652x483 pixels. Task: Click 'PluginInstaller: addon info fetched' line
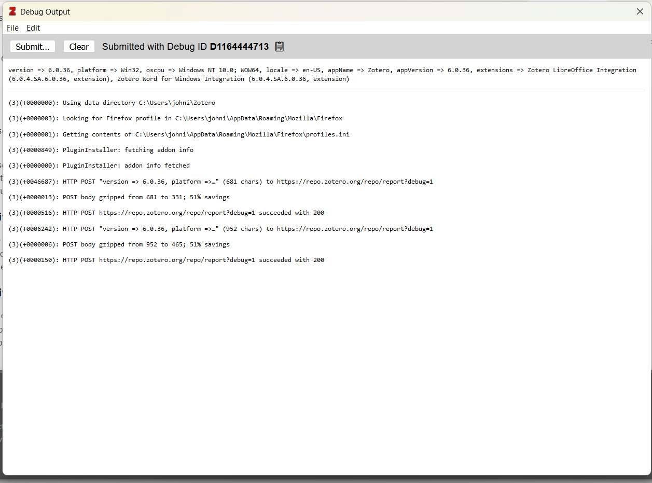99,165
